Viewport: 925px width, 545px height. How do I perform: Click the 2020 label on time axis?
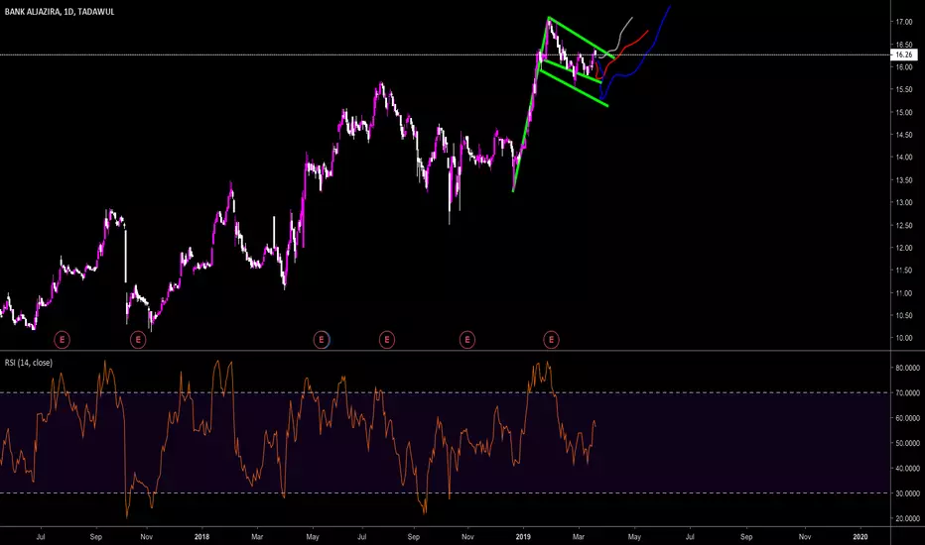click(x=860, y=537)
